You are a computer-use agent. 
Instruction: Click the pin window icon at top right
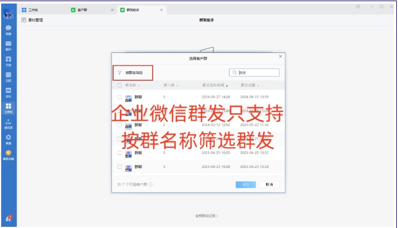[358, 6]
